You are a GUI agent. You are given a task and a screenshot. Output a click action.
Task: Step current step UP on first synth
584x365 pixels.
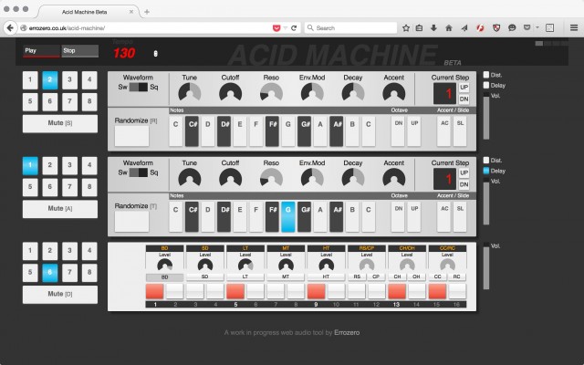464,86
